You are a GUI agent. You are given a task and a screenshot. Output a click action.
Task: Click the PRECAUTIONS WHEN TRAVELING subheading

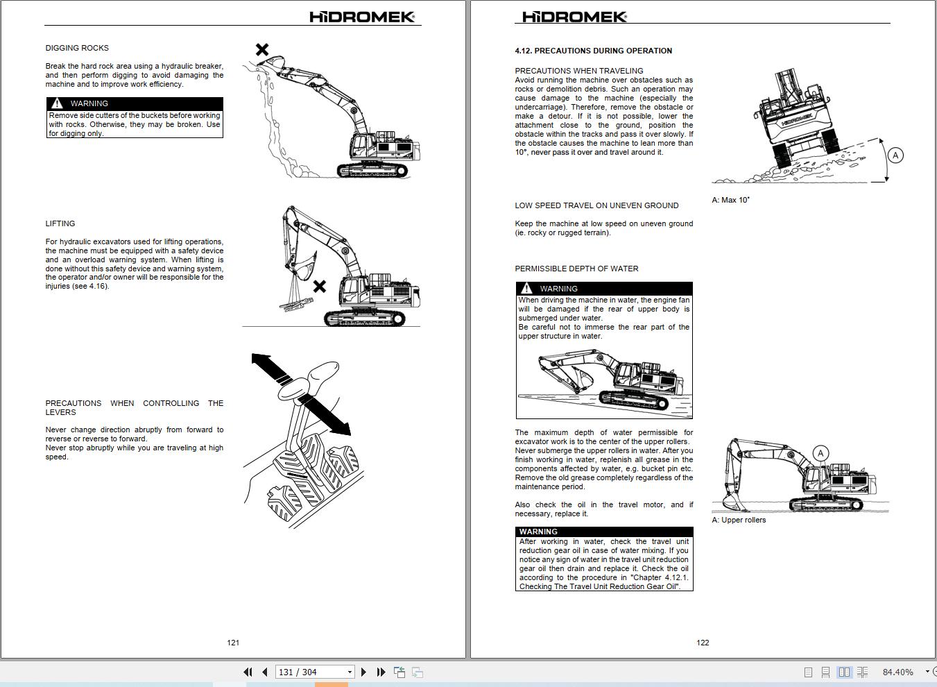tap(579, 71)
